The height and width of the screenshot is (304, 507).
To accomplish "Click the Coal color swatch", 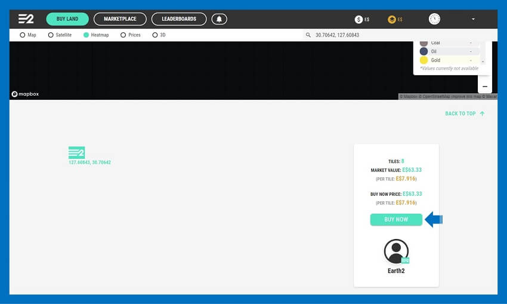I will pos(423,43).
